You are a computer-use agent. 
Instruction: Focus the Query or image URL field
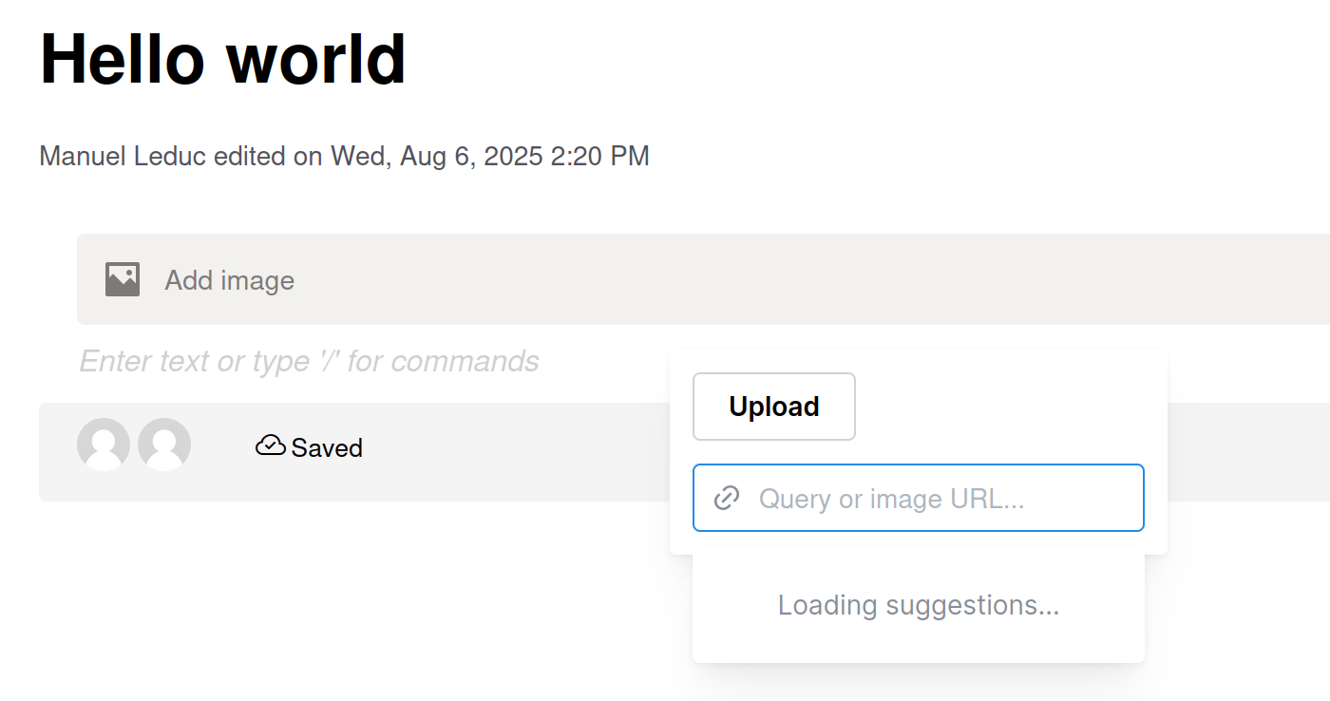[x=919, y=498]
